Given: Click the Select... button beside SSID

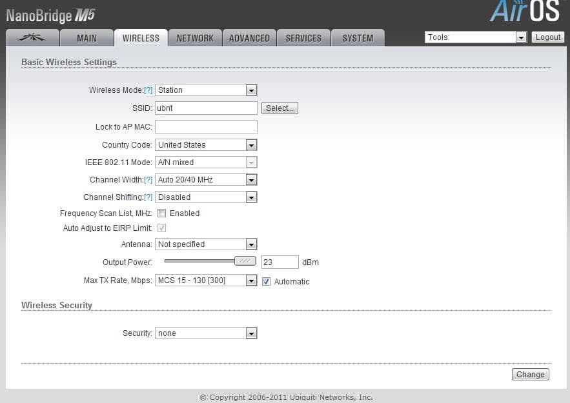Looking at the screenshot, I should [280, 108].
